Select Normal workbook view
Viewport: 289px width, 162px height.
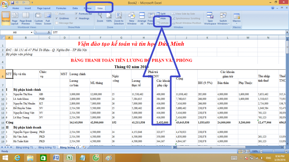tap(6, 18)
